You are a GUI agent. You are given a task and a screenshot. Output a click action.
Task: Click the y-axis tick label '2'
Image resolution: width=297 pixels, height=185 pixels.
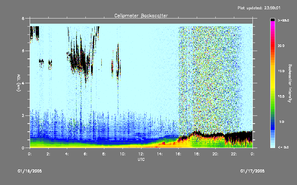pos(23,115)
